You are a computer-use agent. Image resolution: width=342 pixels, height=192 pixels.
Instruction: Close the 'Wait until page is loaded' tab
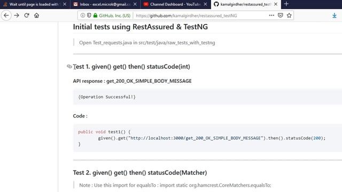point(65,4)
